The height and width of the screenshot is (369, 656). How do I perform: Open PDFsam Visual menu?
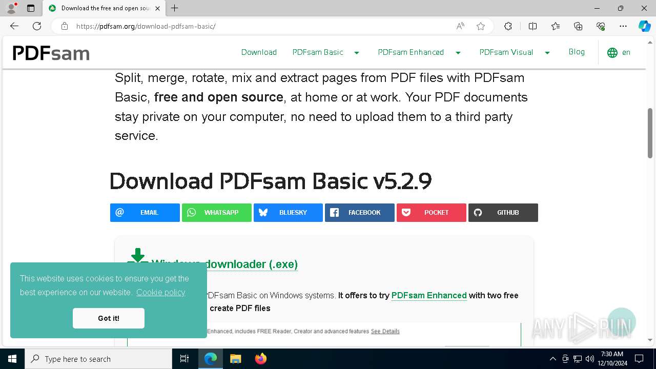506,52
